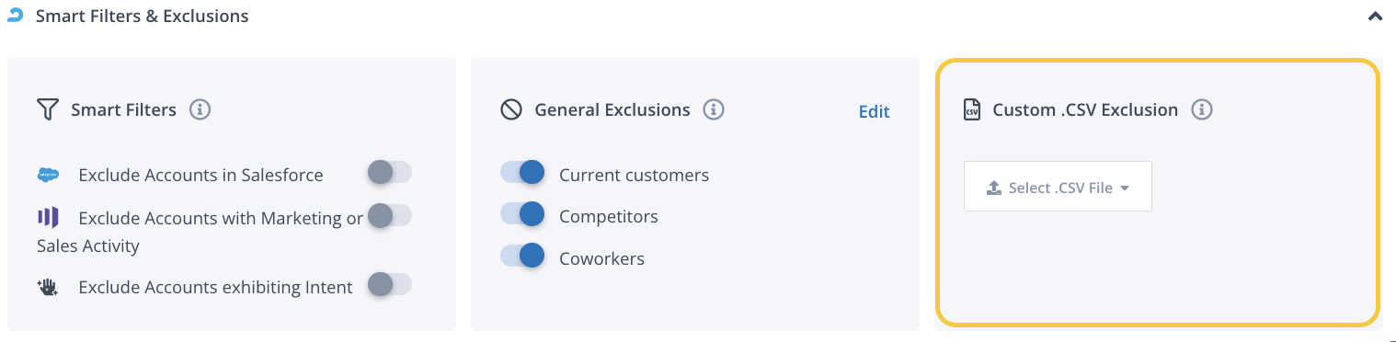Click the section logo beside Smart Filters & Exclusions

pyautogui.click(x=14, y=16)
